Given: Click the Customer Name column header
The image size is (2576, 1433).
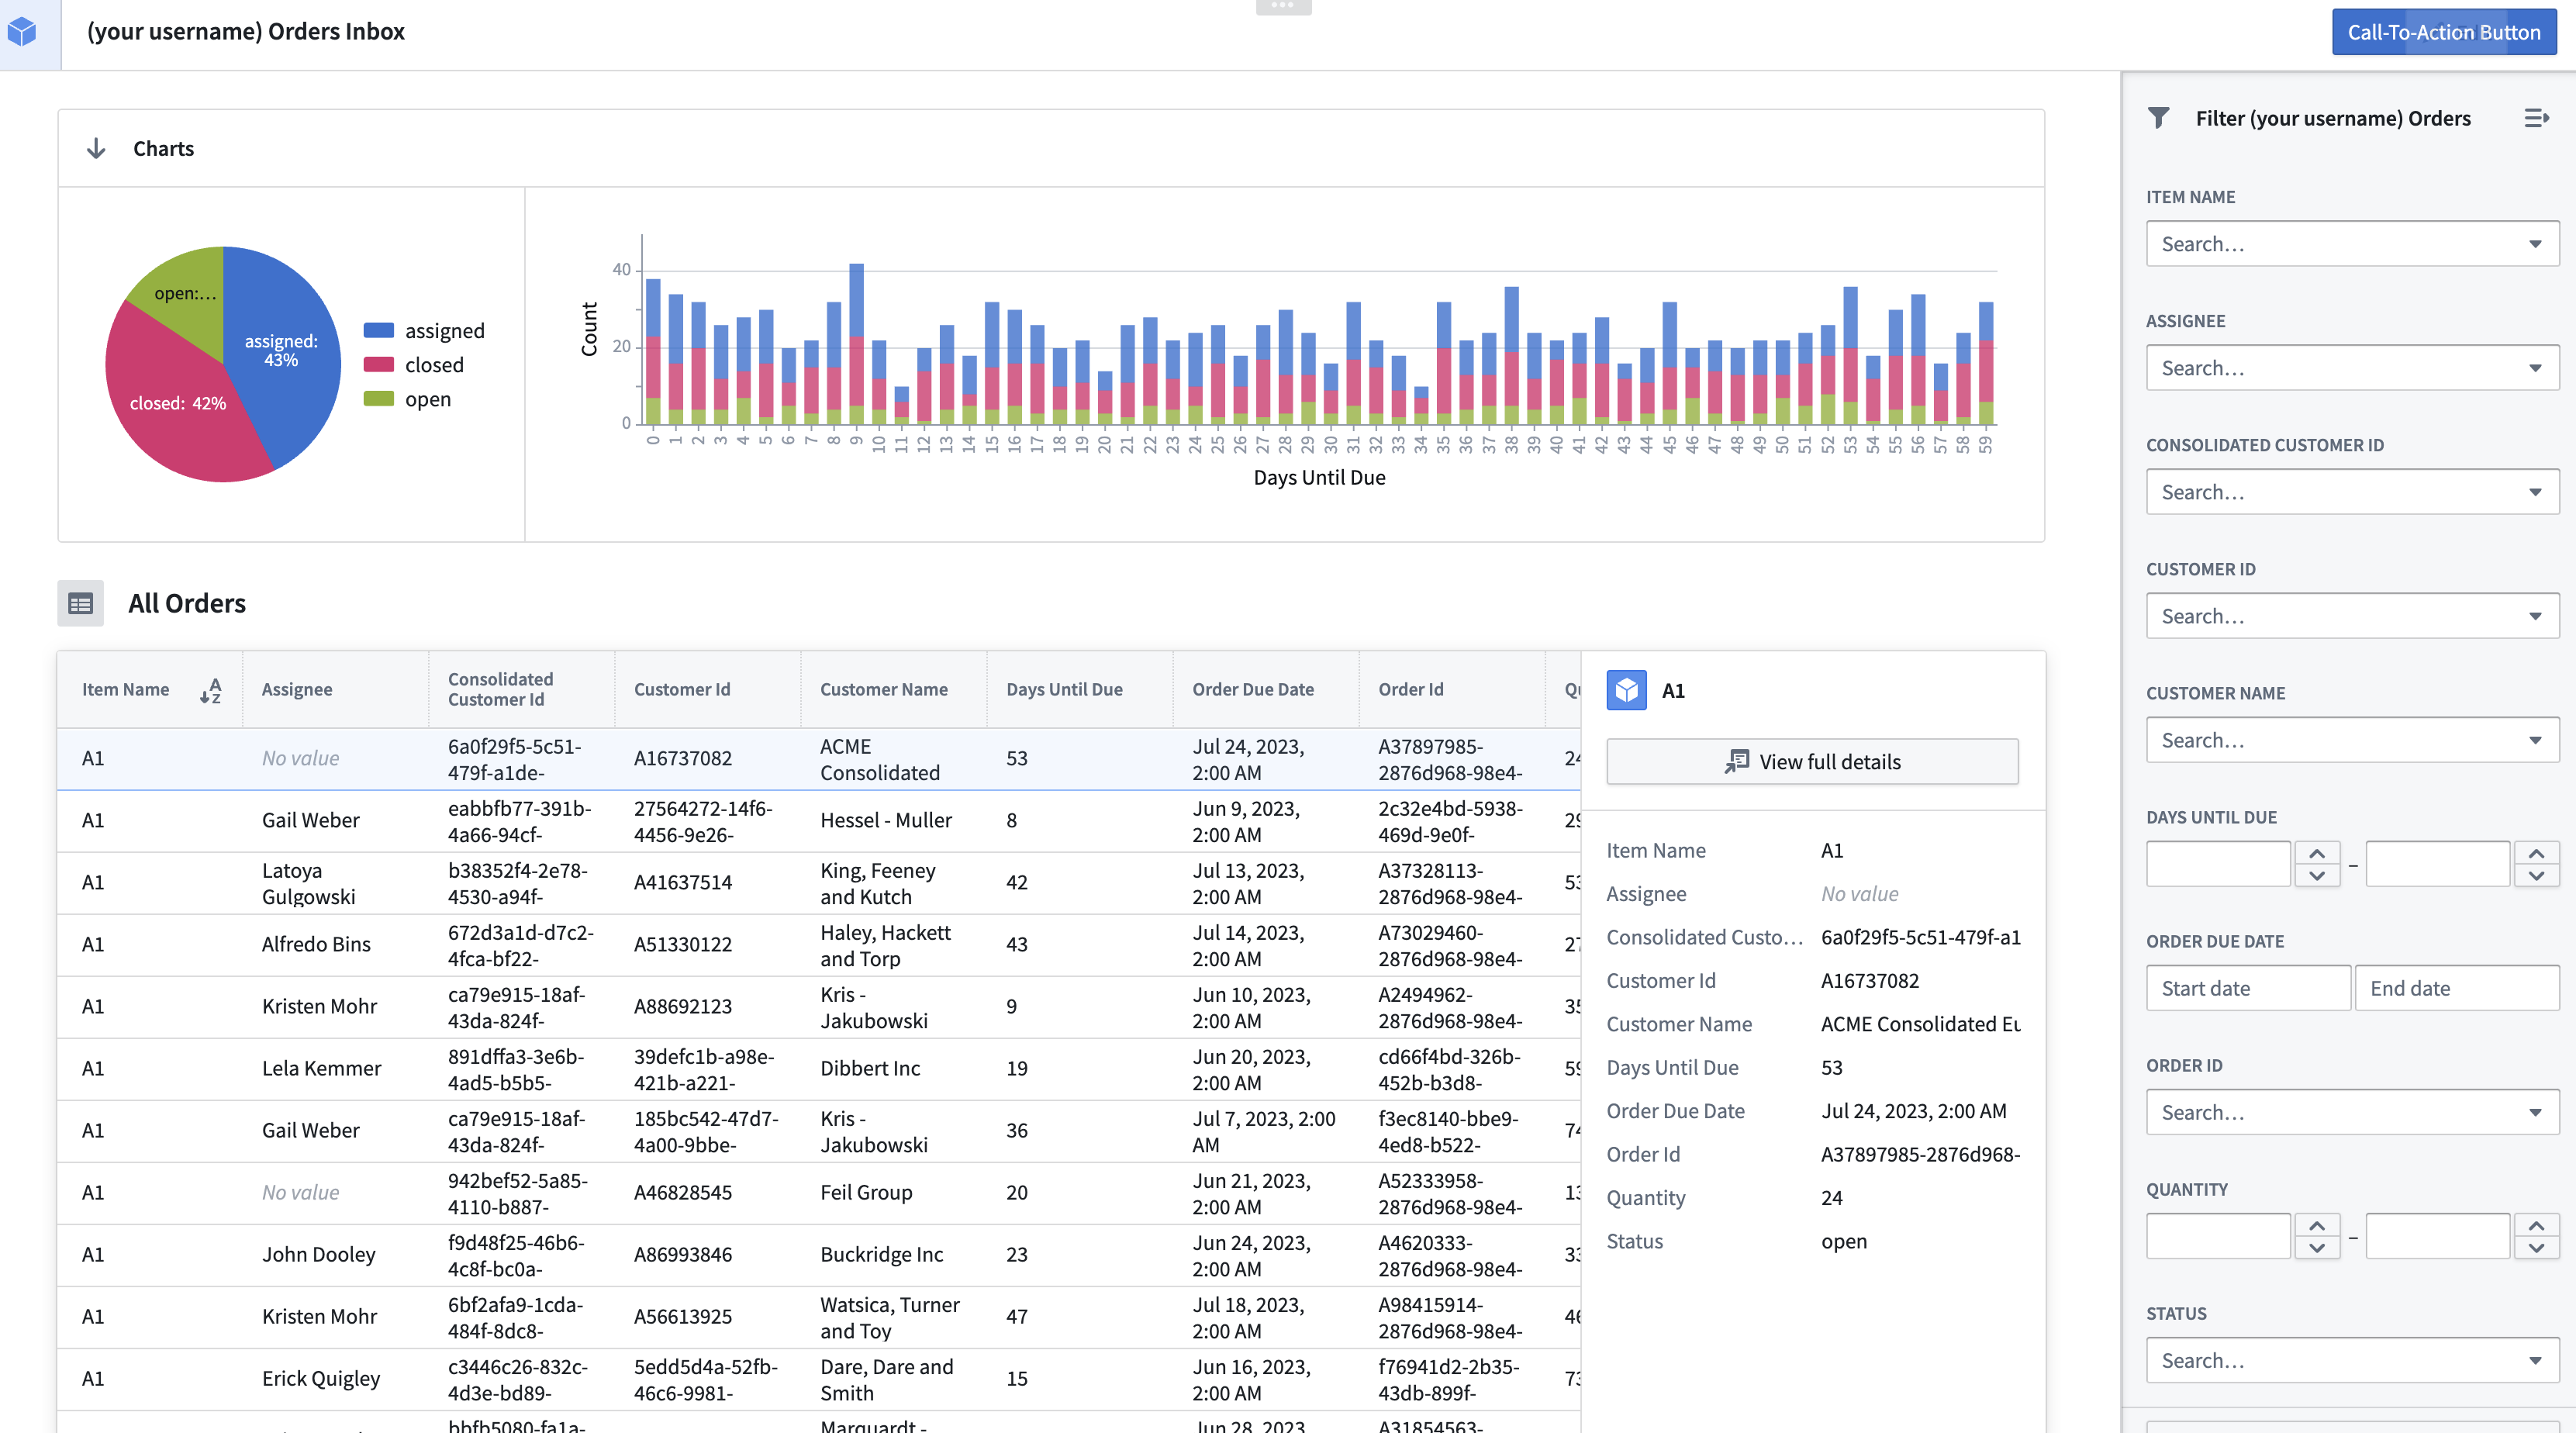Looking at the screenshot, I should (x=883, y=689).
